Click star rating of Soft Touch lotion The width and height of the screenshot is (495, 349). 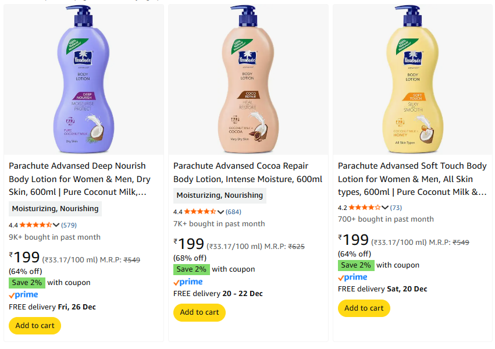(x=365, y=208)
